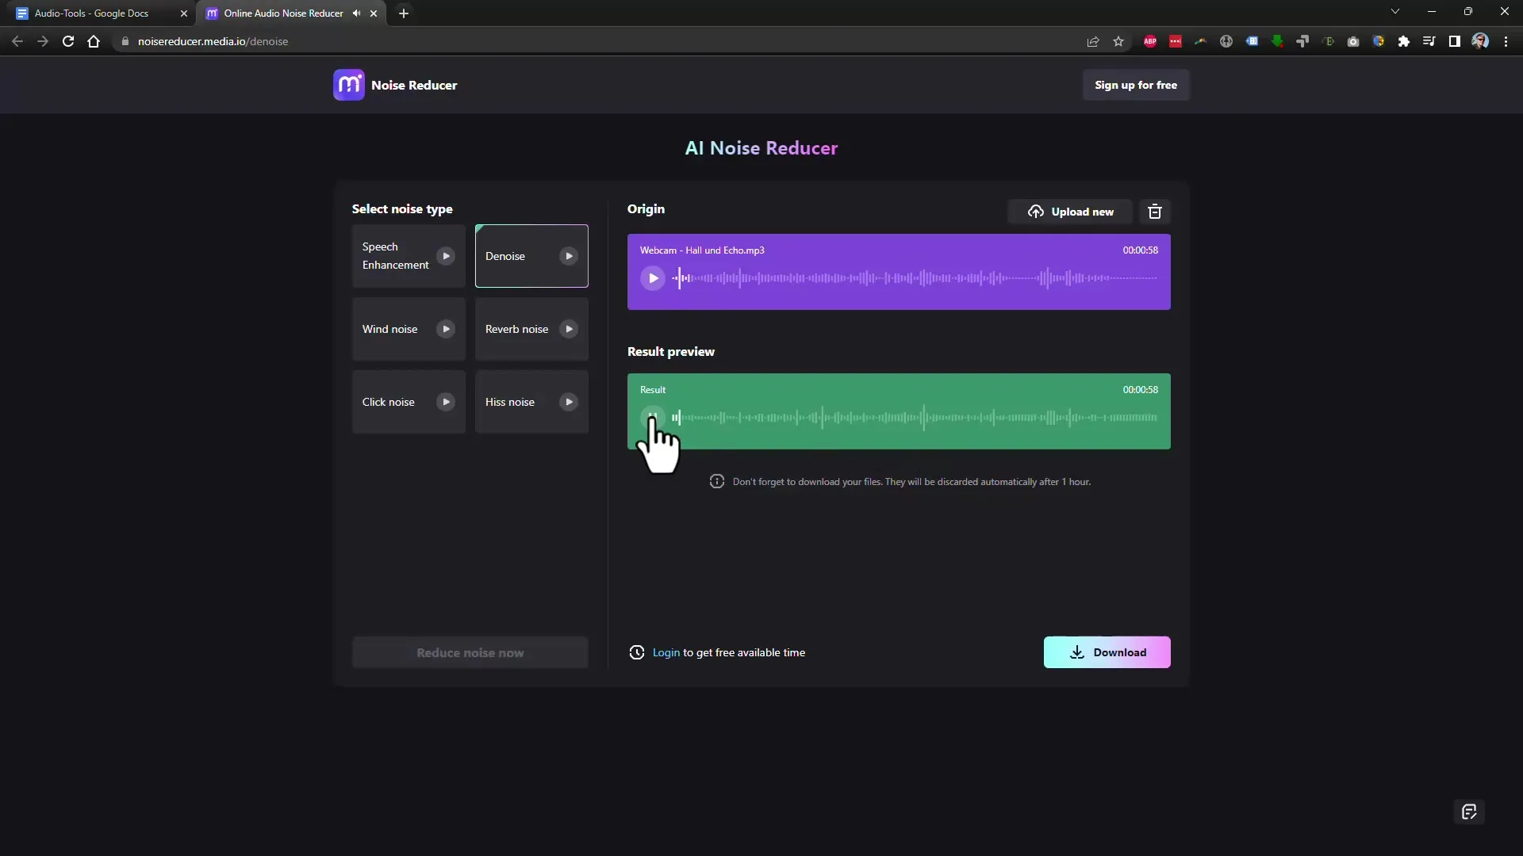Click the play button on Origin audio

point(653,278)
